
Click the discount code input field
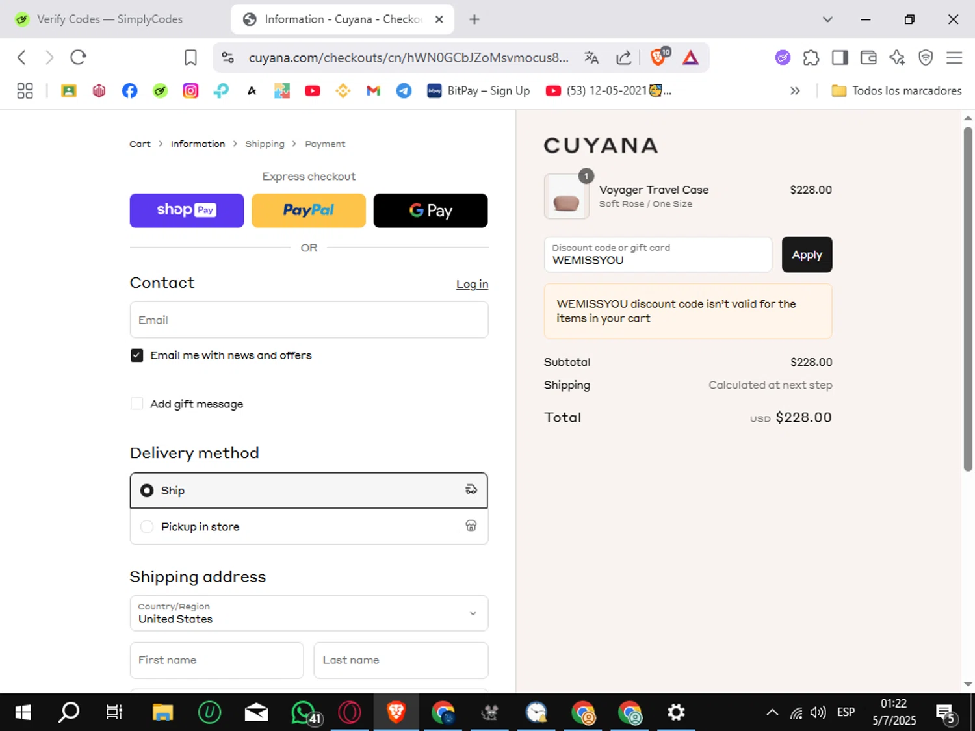[658, 255]
